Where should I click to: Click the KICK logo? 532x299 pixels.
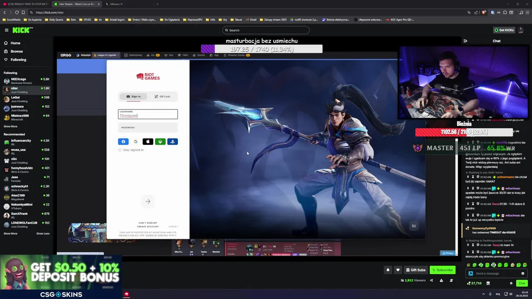(22, 30)
